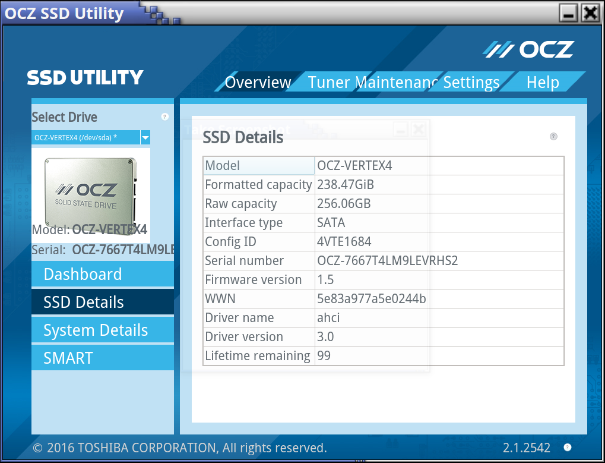Select SSD Details in the sidebar

pos(103,302)
